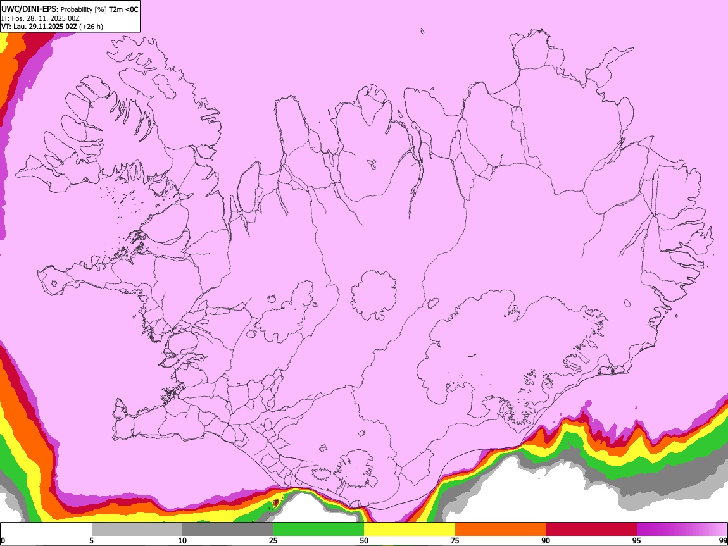Click the 'VT: Lau. 29.11.2025 02Z' line
Viewport: 728px width, 546px height.
(39, 27)
